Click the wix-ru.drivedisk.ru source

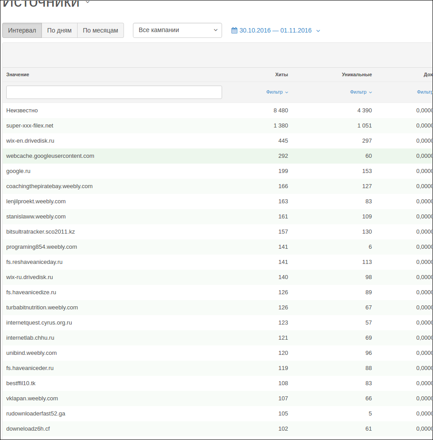coord(29,277)
